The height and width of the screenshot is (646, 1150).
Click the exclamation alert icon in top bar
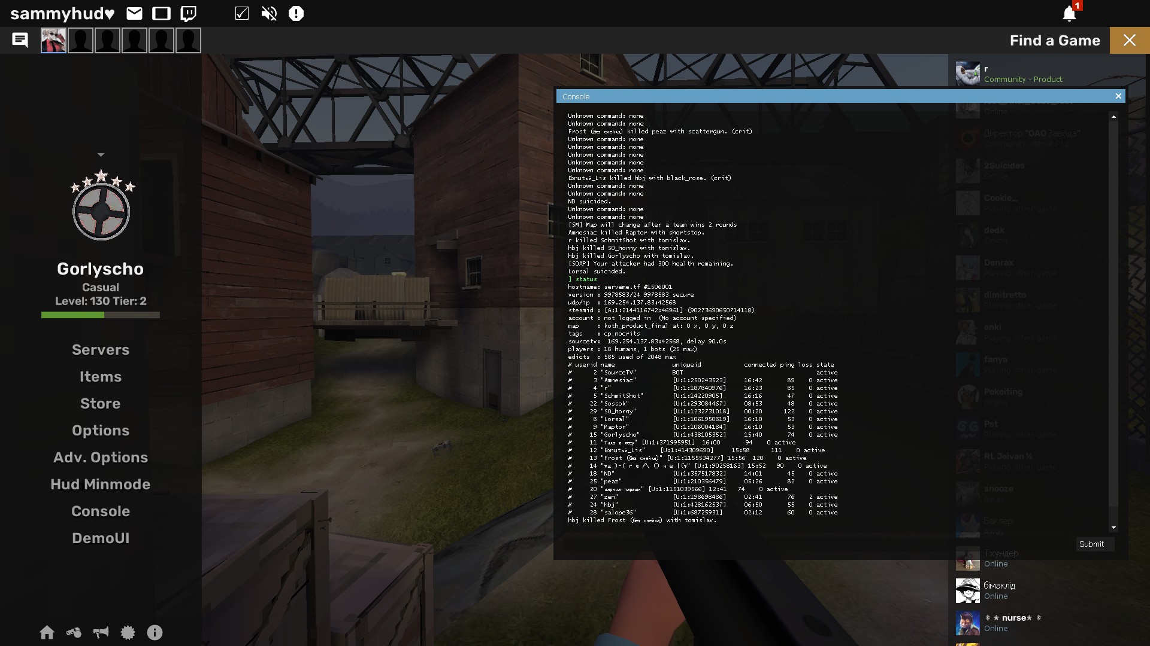[x=296, y=13]
